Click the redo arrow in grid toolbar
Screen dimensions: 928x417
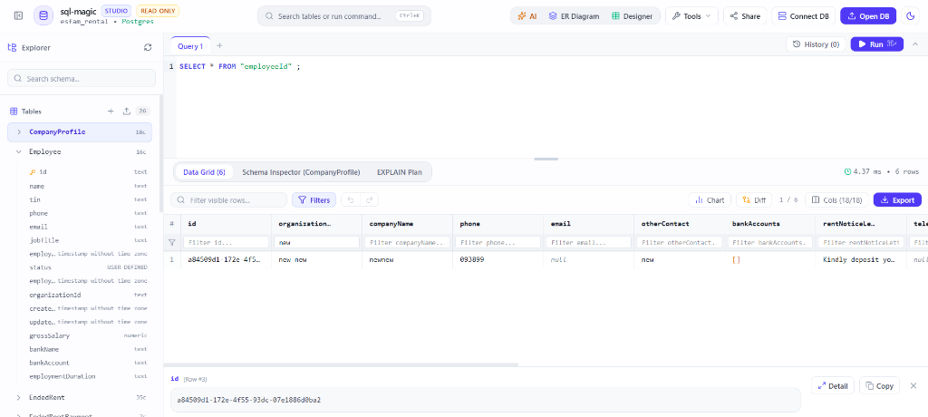click(x=370, y=200)
